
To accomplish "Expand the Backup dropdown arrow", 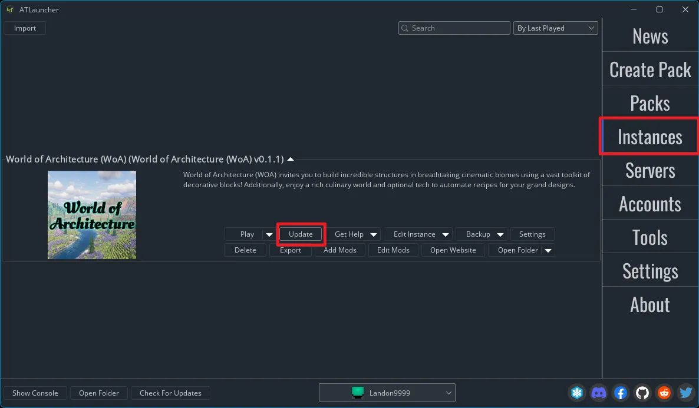I will pyautogui.click(x=500, y=234).
